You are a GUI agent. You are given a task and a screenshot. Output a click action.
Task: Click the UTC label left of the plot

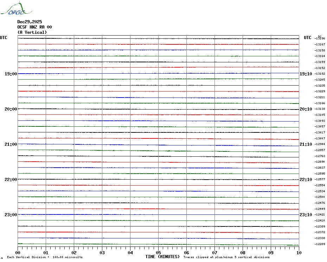pos(4,38)
